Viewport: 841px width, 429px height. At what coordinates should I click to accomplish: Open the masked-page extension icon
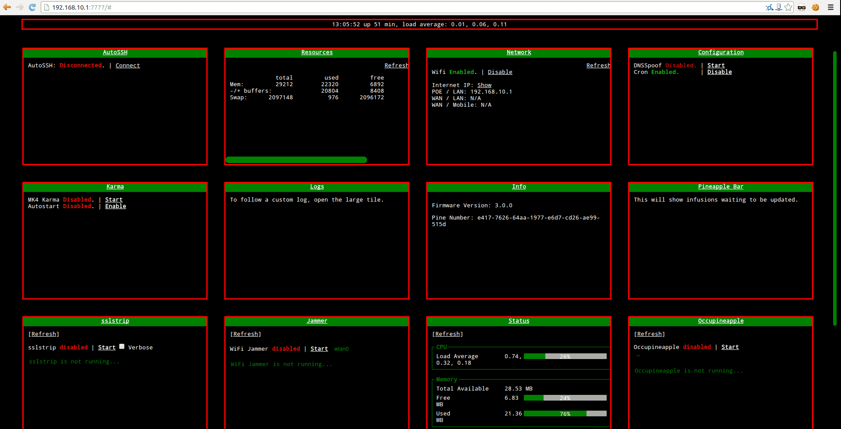802,7
